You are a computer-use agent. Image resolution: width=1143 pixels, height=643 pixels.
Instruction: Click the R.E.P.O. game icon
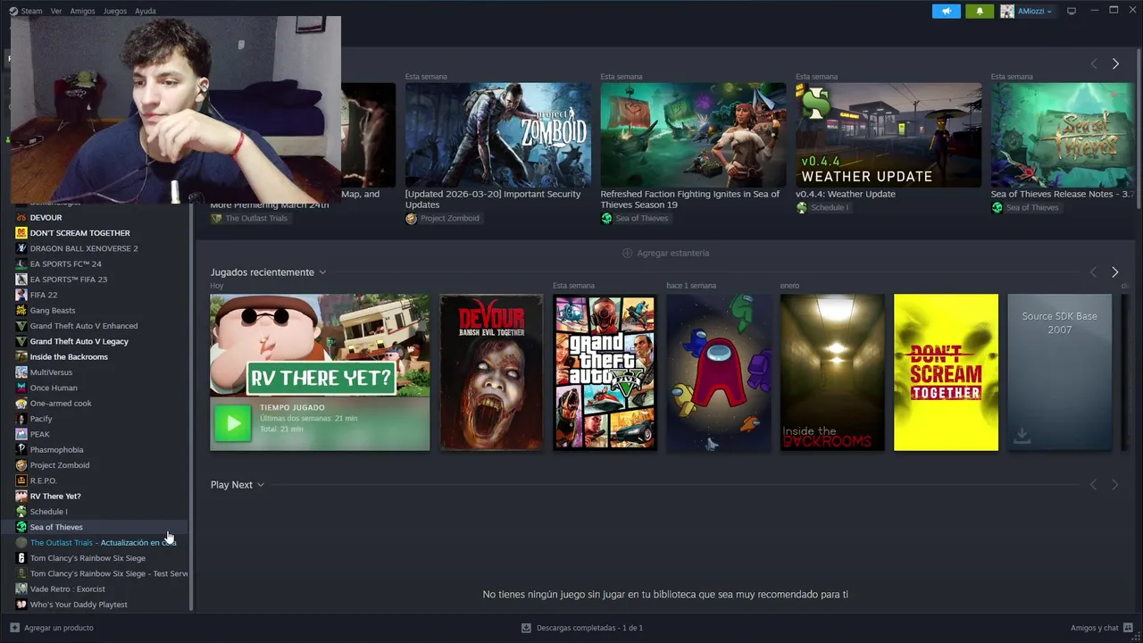coord(21,480)
